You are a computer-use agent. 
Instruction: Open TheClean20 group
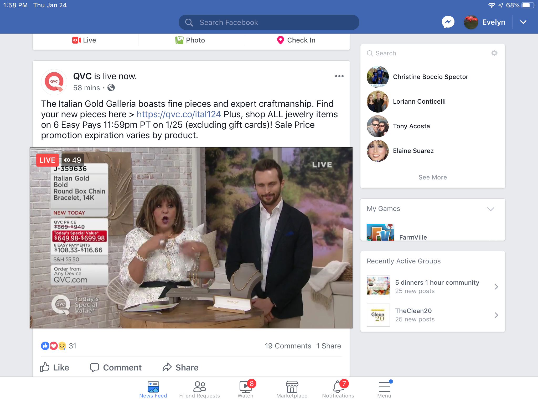point(433,315)
